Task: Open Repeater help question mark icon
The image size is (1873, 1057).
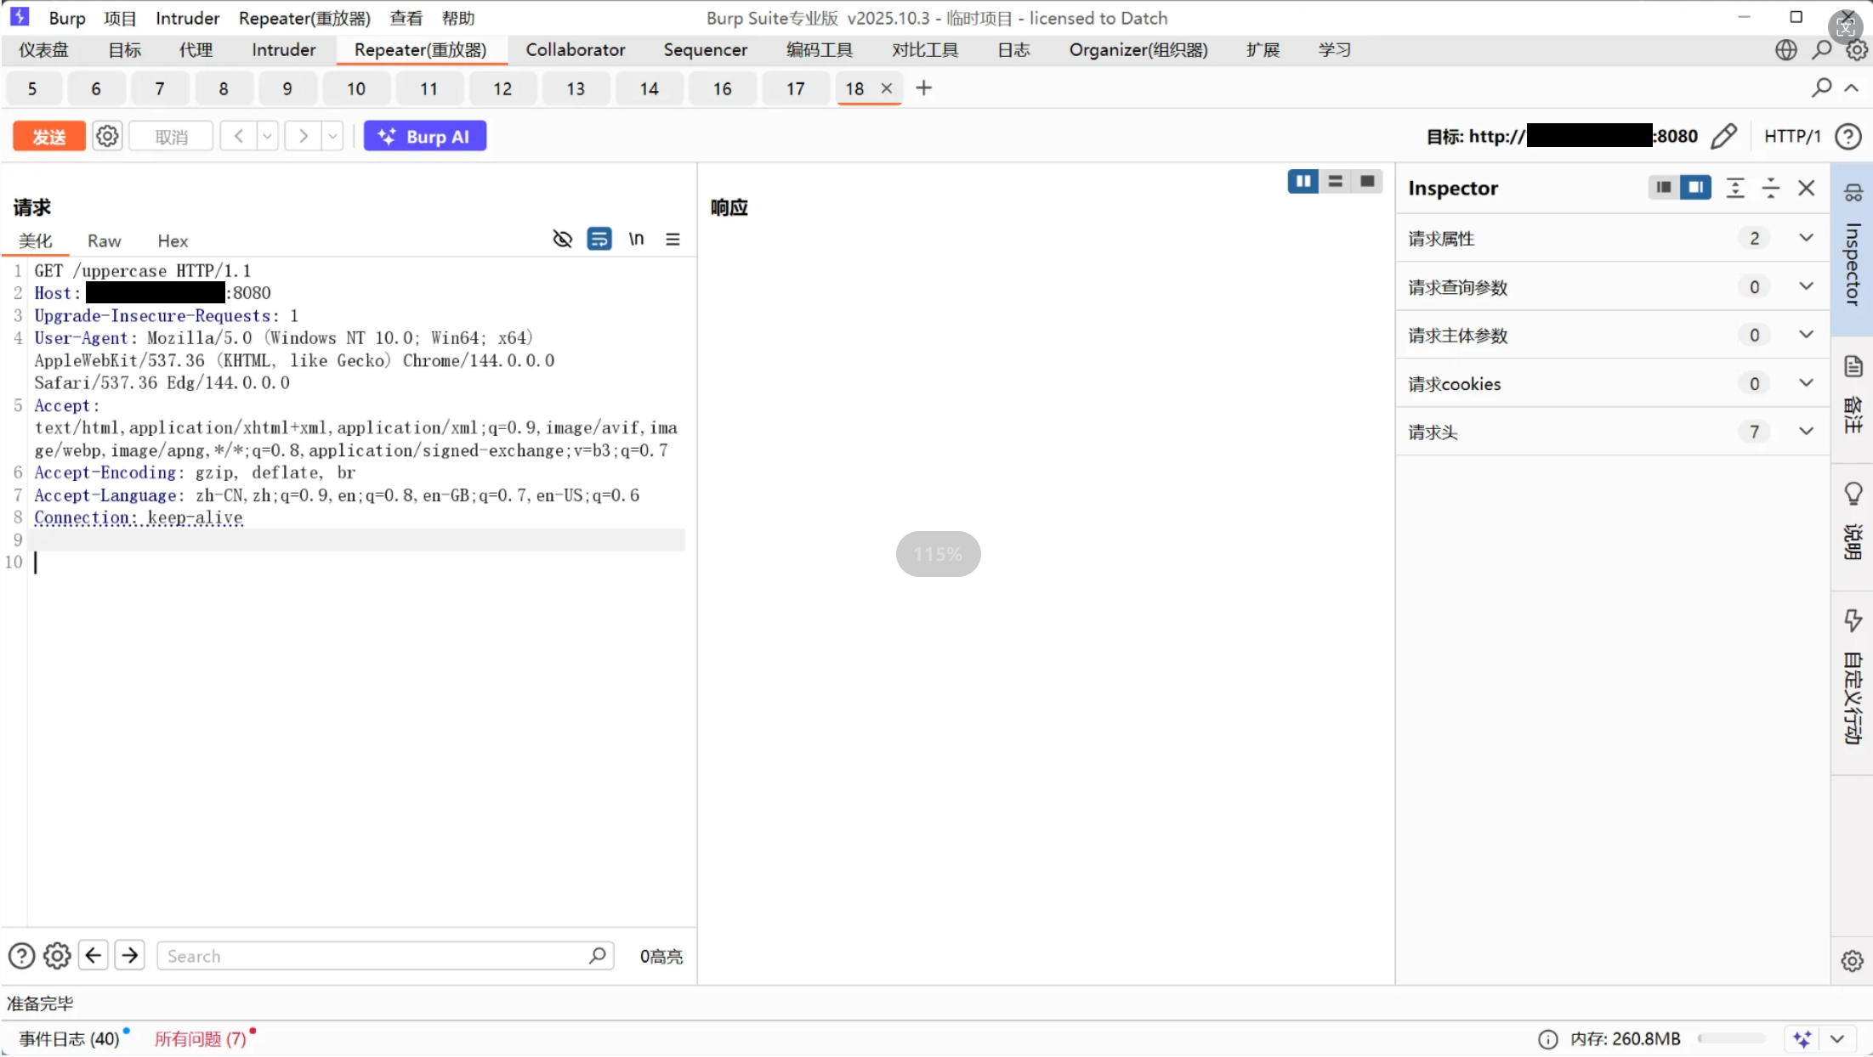Action: [x=1847, y=136]
